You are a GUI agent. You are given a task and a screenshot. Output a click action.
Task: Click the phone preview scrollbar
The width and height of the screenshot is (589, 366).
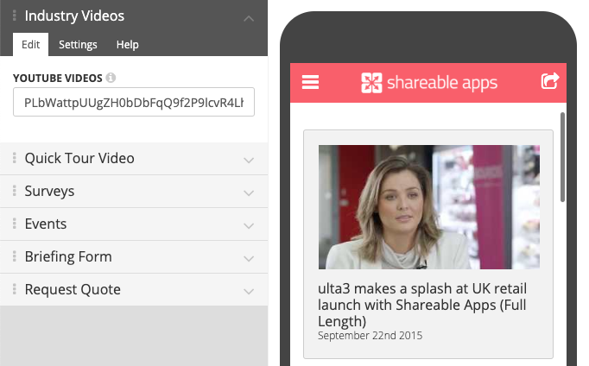coord(562,157)
